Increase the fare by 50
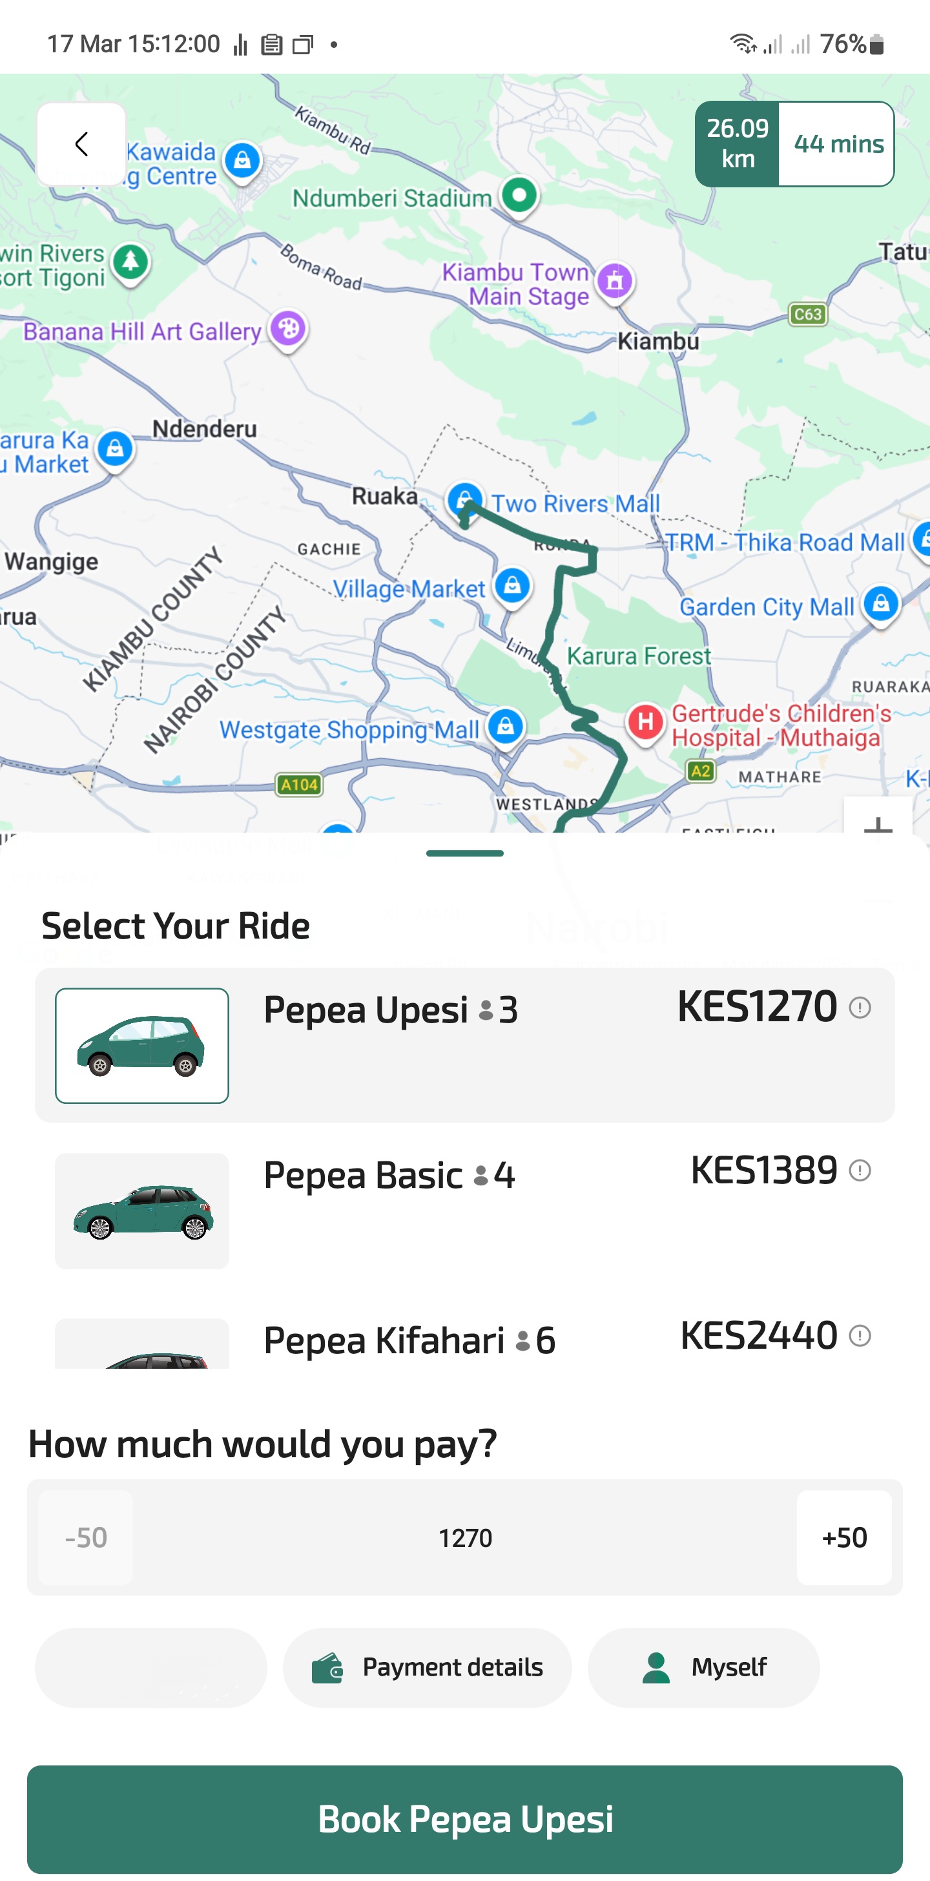The image size is (930, 1881). coord(843,1537)
